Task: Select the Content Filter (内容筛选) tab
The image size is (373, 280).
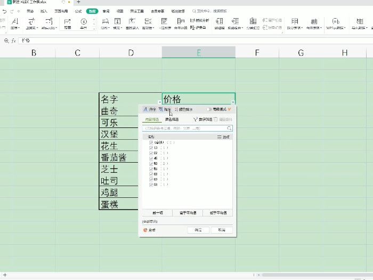Action: click(x=152, y=119)
